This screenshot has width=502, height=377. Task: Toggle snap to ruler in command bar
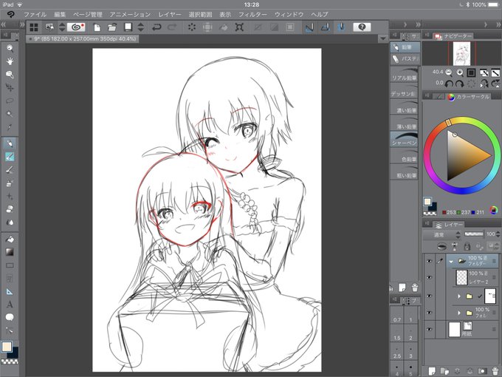[309, 27]
